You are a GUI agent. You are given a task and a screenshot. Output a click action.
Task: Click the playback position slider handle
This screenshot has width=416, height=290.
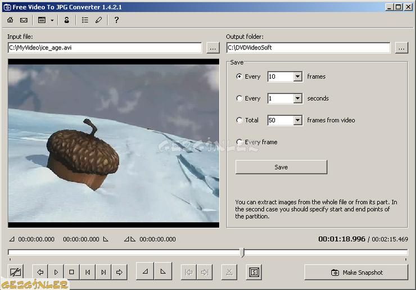click(x=242, y=252)
